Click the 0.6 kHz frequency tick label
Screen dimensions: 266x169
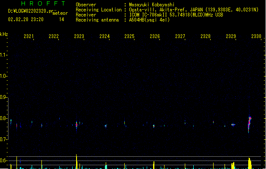pyautogui.click(x=3, y=161)
